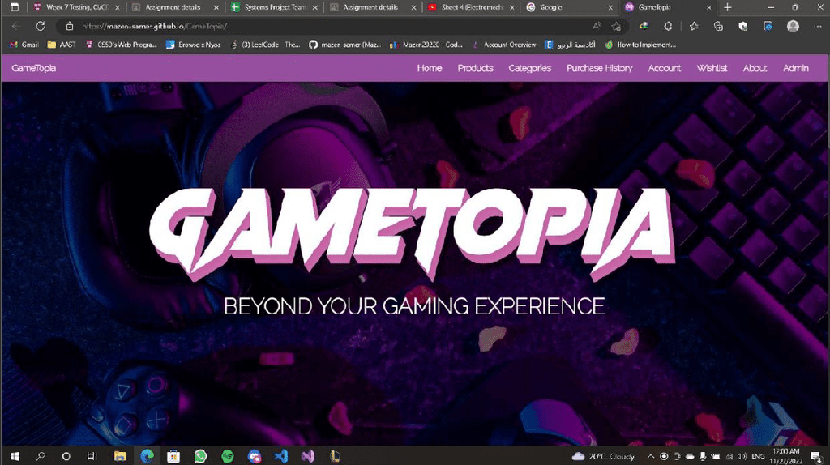Show hidden system tray icons chevron
Image resolution: width=830 pixels, height=465 pixels.
coord(651,456)
